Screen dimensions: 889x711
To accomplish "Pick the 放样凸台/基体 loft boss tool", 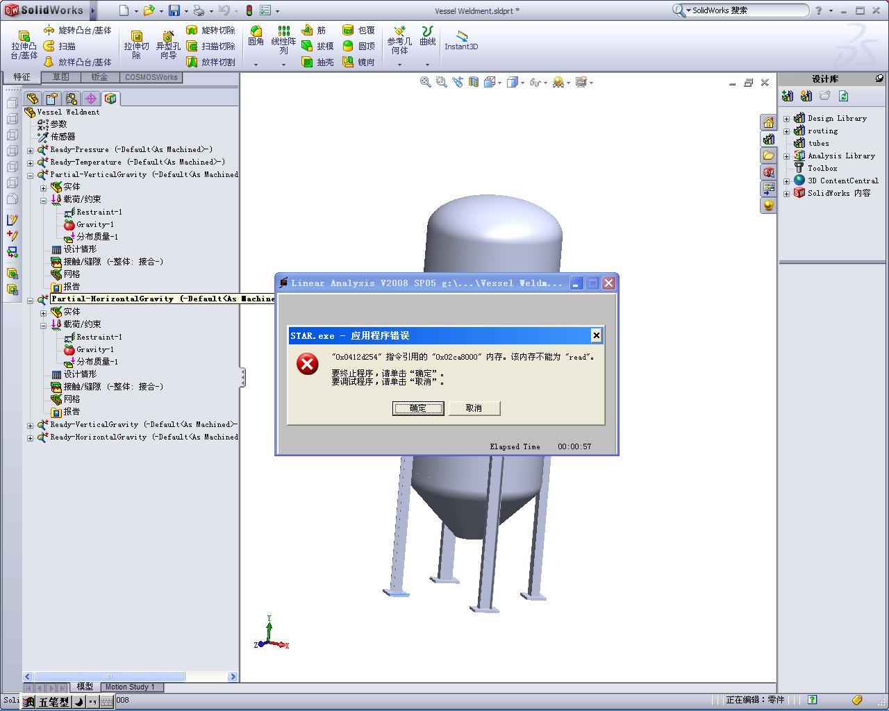I will [x=77, y=62].
